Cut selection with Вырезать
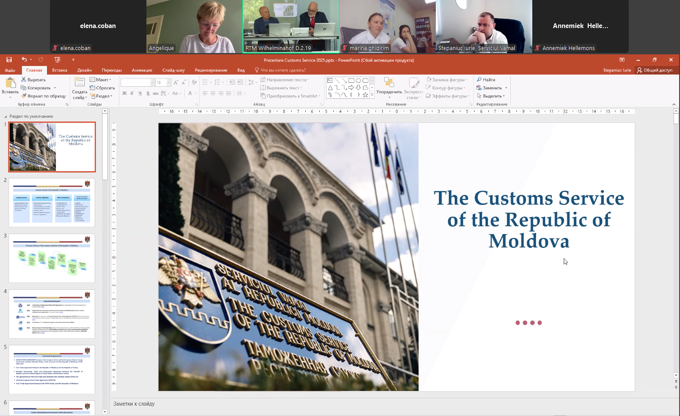This screenshot has width=680, height=416. click(x=33, y=80)
